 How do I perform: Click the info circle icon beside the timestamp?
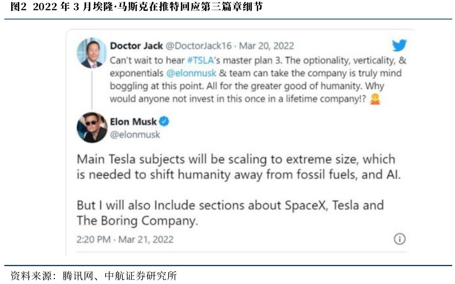400,239
